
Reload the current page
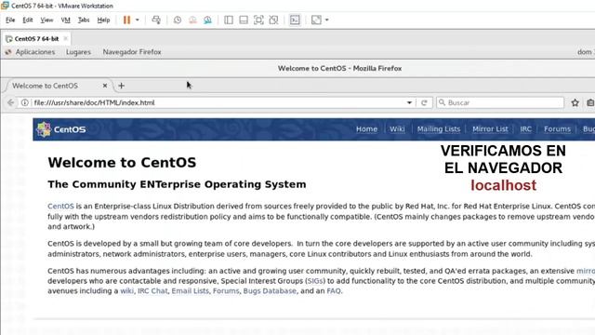click(424, 102)
